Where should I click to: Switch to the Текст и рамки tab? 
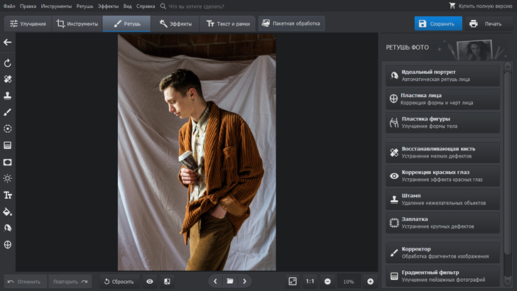227,23
